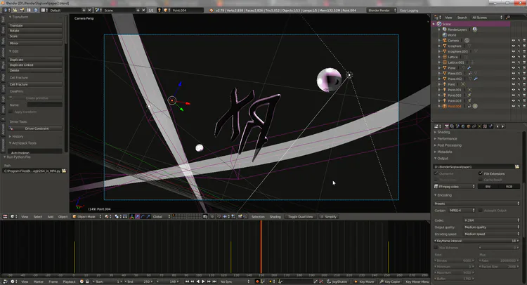Click the outliner search magnifier icon
527x285 pixels.
tap(508, 17)
